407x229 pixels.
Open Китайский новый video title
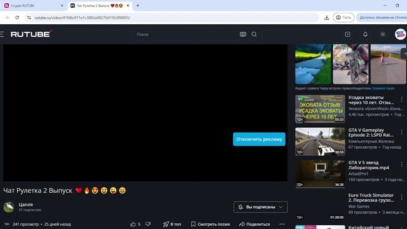pos(369,227)
